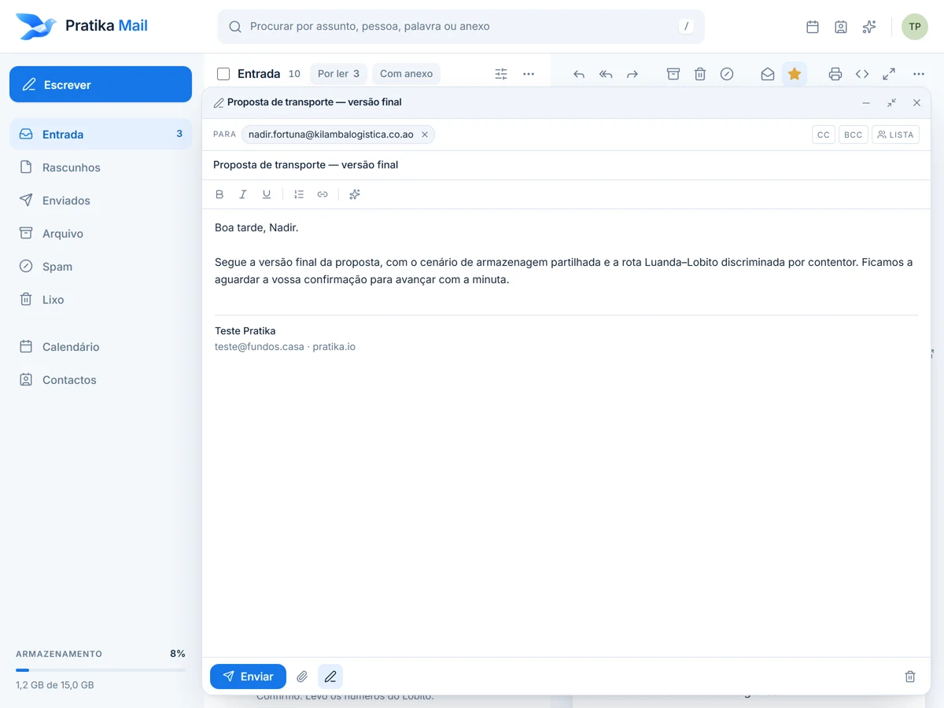Open the Lixo folder
This screenshot has height=708, width=944.
click(101, 300)
